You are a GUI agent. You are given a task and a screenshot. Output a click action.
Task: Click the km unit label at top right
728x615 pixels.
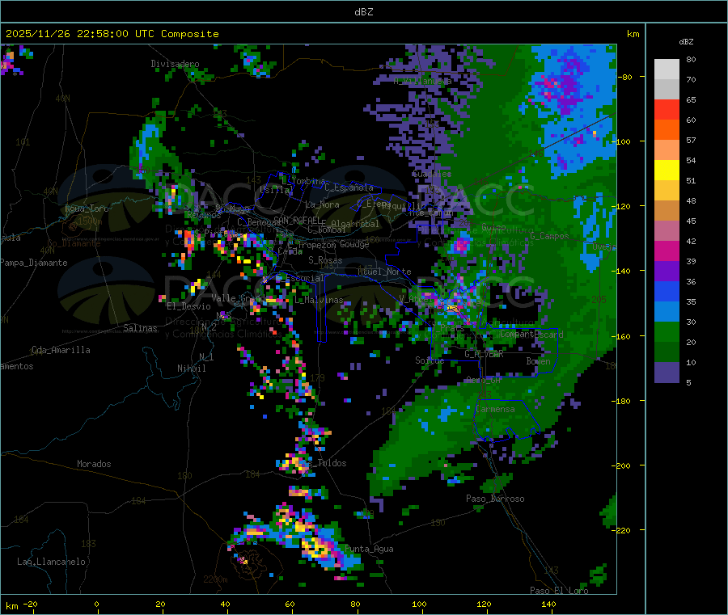coord(633,34)
